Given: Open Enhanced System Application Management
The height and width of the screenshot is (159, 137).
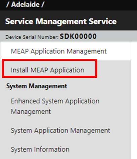Looking at the screenshot, I should point(55,106).
